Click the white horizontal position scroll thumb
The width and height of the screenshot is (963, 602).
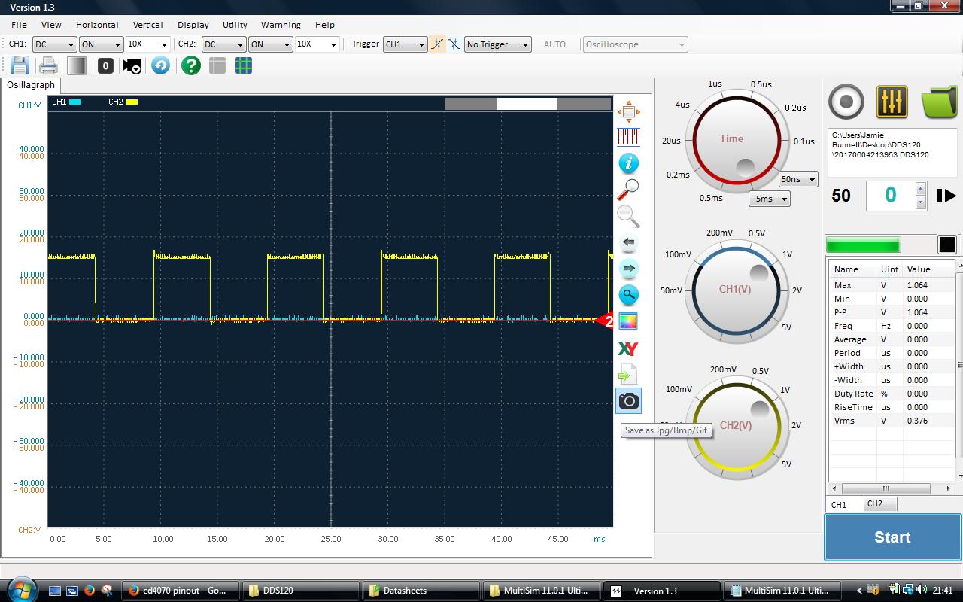point(527,104)
